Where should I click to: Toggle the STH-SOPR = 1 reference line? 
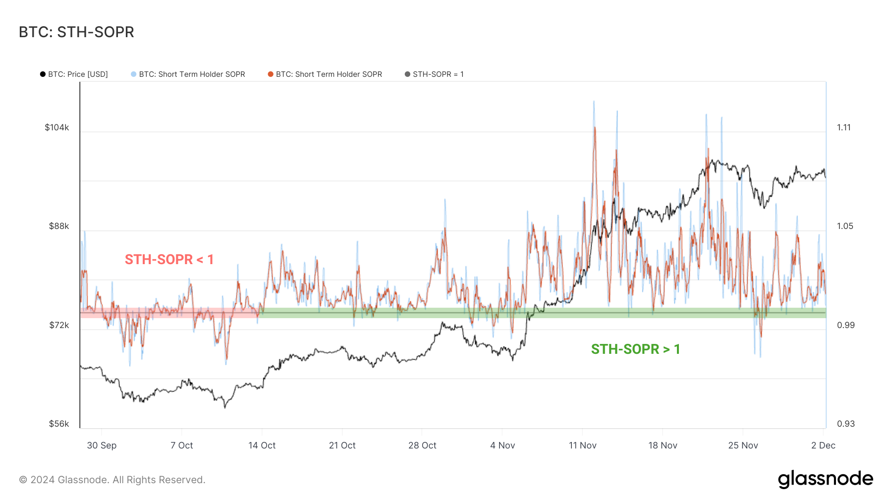439,74
